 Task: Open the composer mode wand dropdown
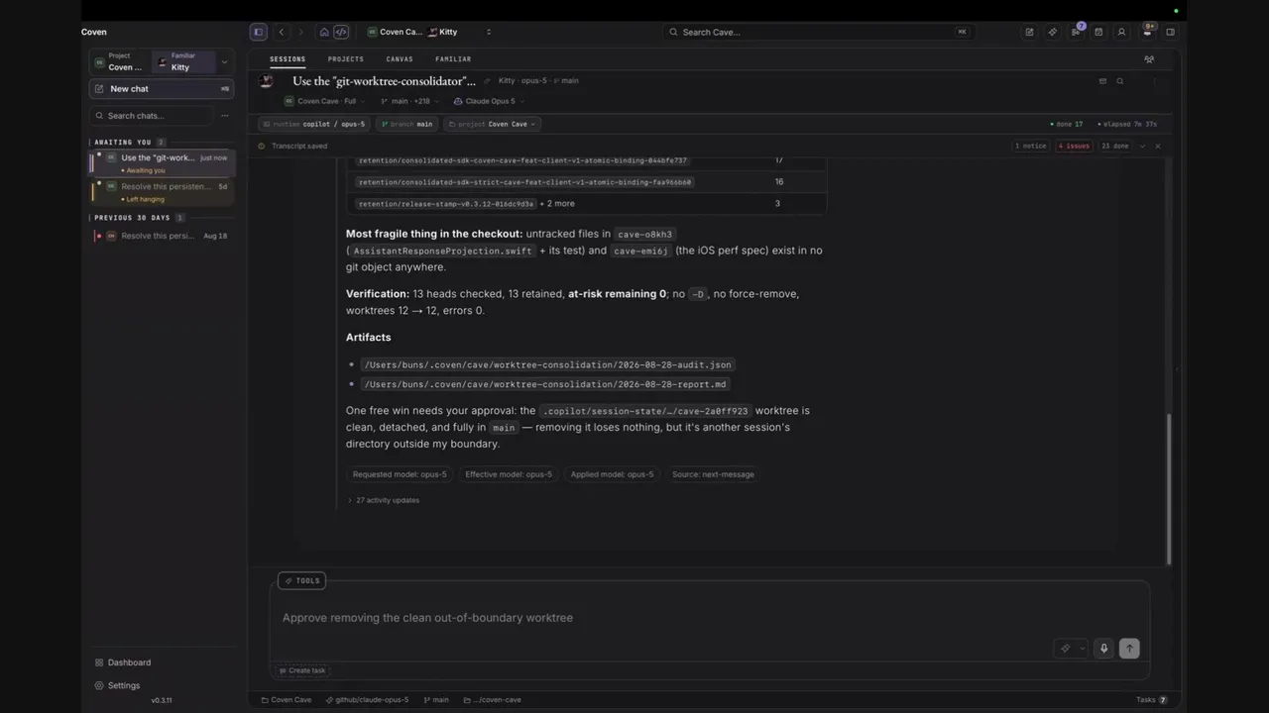coord(1071,649)
